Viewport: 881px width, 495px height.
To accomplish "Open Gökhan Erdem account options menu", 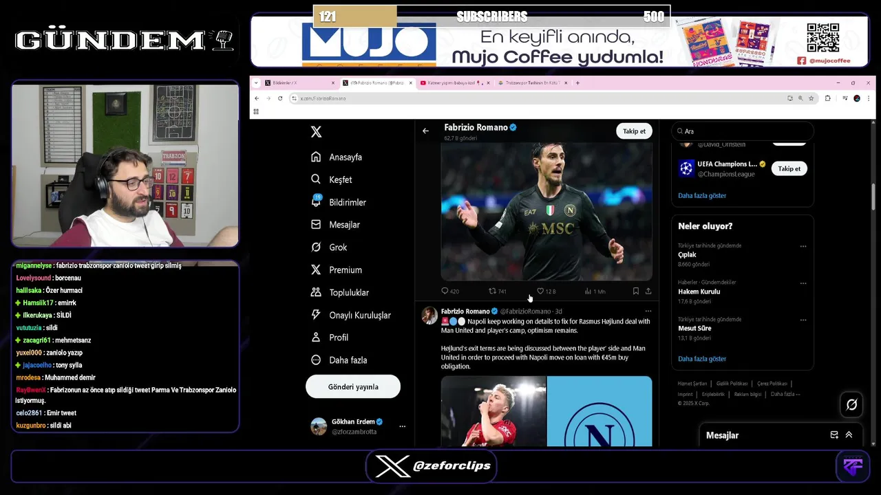I will [402, 426].
